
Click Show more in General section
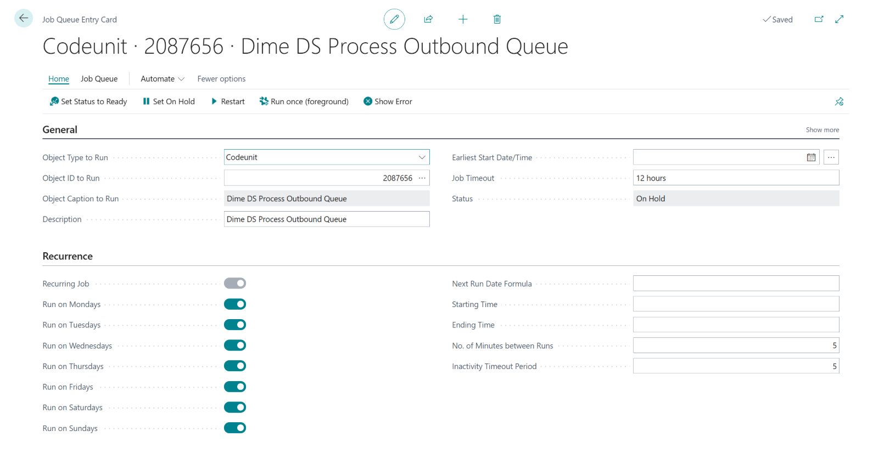click(822, 130)
